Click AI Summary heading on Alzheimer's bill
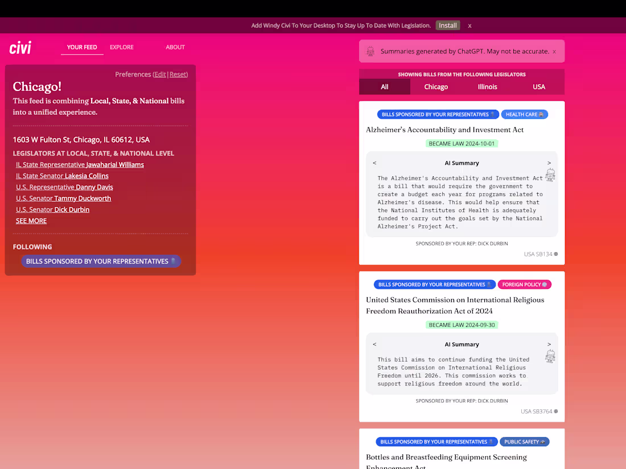The image size is (626, 469). pos(462,163)
